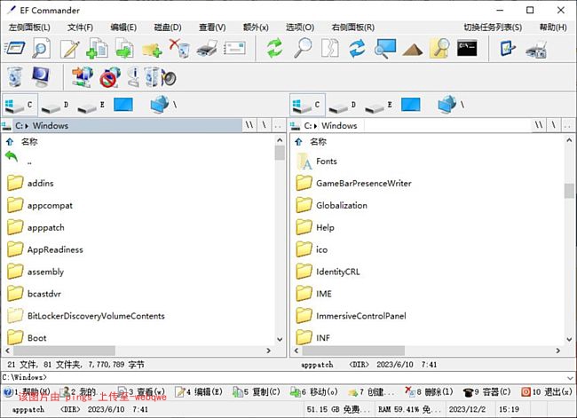Screen dimensions: 577x418
Task: Click the monitor with magnifier icon
Action: point(385,49)
